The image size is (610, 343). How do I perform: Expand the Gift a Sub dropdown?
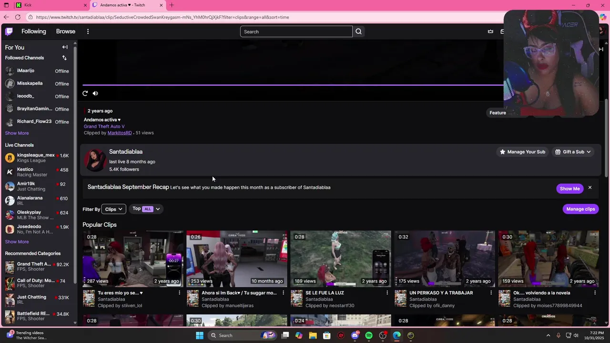point(573,152)
